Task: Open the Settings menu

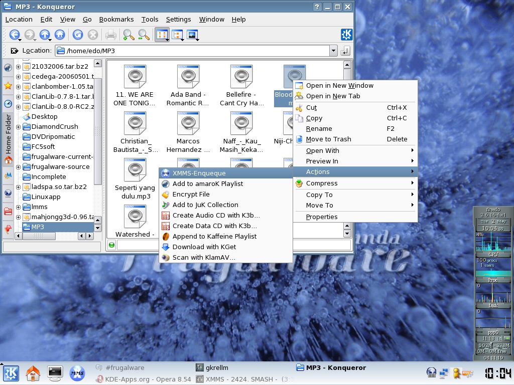Action: (x=178, y=20)
